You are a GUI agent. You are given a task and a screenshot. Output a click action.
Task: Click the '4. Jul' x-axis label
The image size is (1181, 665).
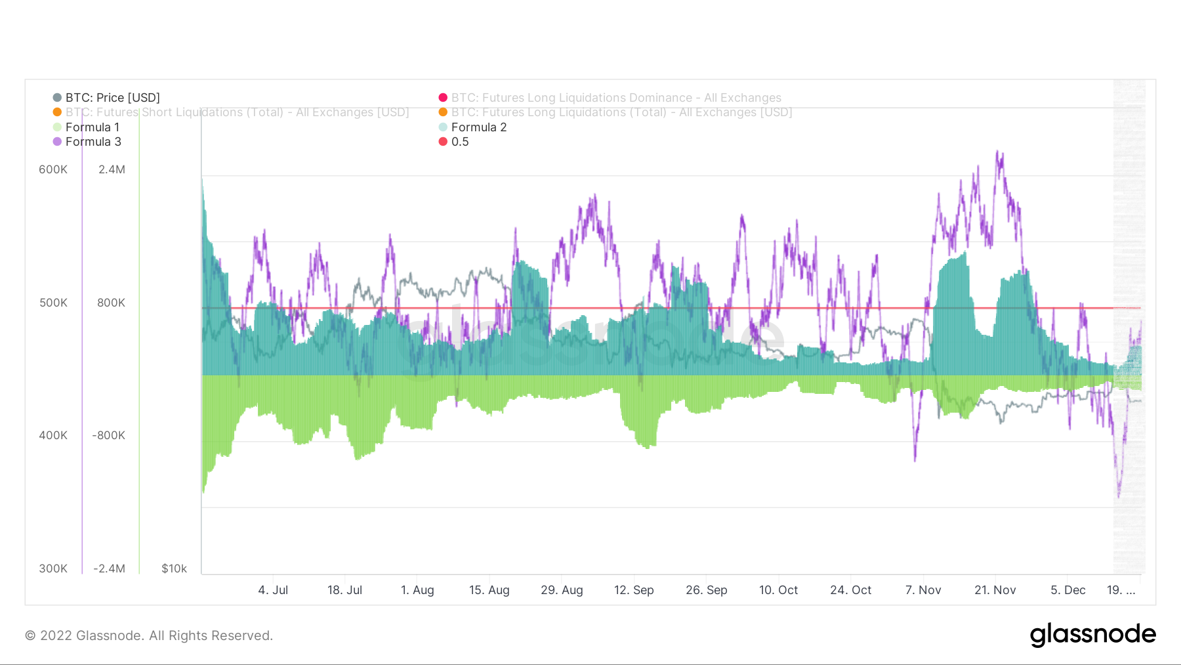pyautogui.click(x=273, y=590)
